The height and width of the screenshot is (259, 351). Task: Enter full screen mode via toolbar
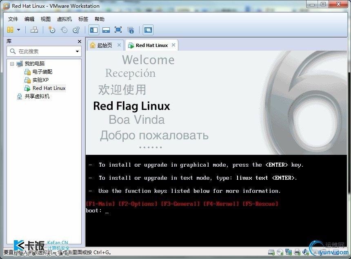118,30
